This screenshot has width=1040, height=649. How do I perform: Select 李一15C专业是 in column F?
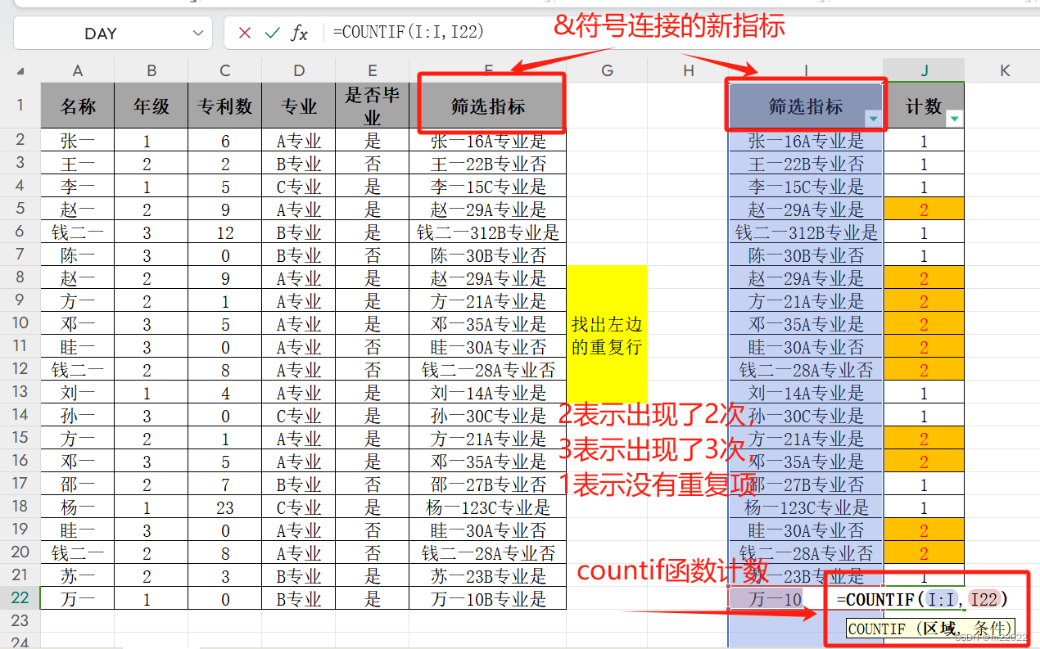(488, 186)
